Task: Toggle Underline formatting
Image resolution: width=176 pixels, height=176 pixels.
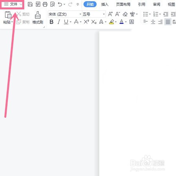Action: (x=66, y=22)
